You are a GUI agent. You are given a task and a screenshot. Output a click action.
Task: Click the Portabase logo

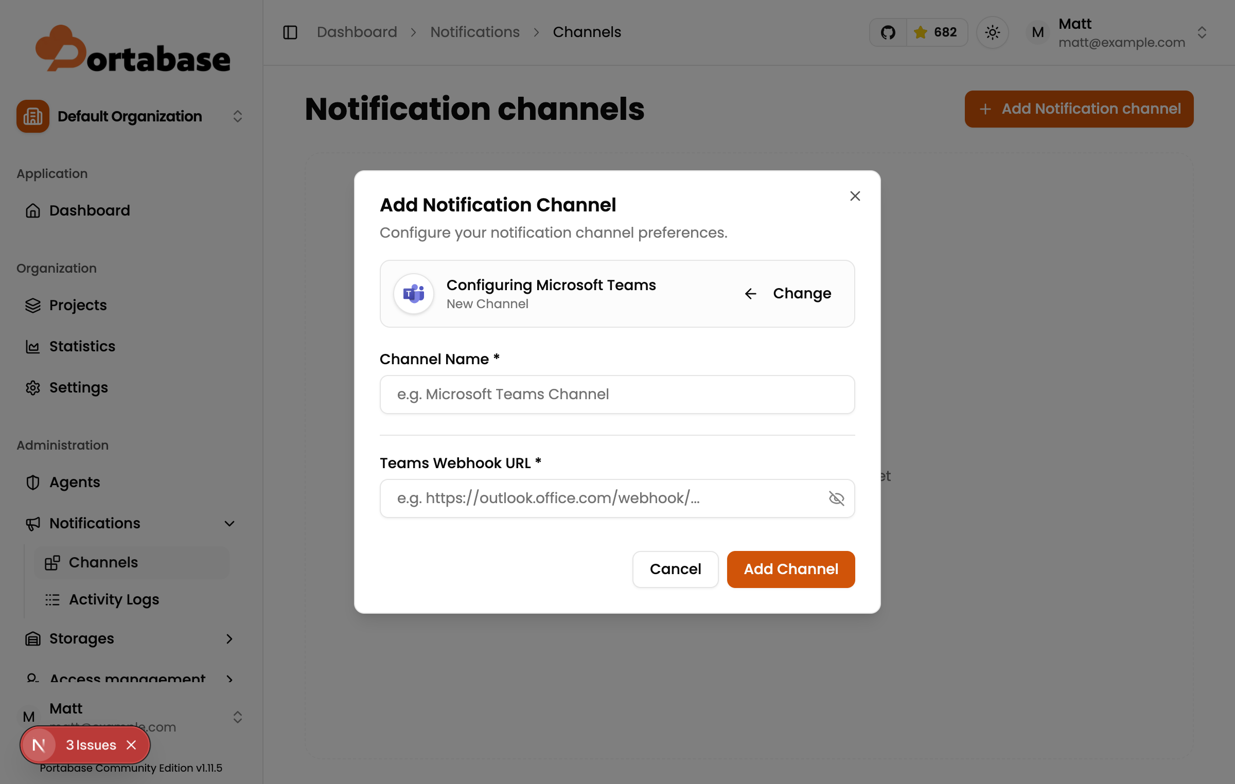point(133,50)
